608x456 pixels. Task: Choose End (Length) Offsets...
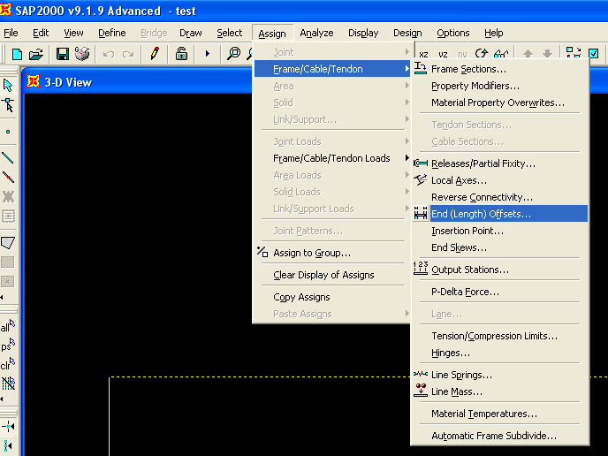click(x=500, y=214)
